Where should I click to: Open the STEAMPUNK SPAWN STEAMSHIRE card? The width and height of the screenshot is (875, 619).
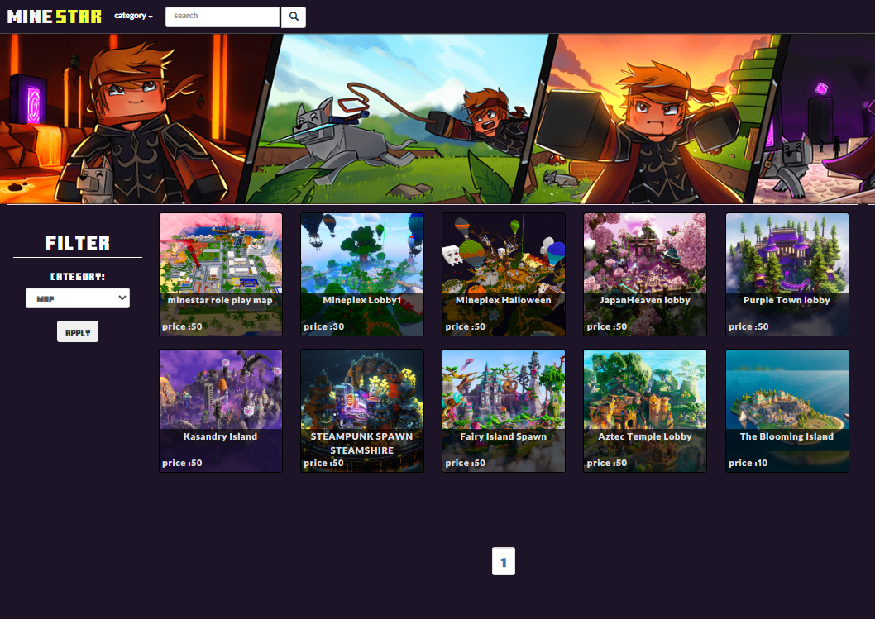coord(362,411)
